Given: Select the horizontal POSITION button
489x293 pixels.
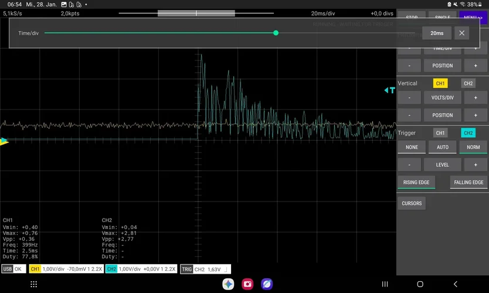Looking at the screenshot, I should (442, 66).
